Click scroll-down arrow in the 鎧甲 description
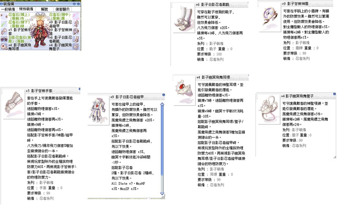 pyautogui.click(x=163, y=193)
